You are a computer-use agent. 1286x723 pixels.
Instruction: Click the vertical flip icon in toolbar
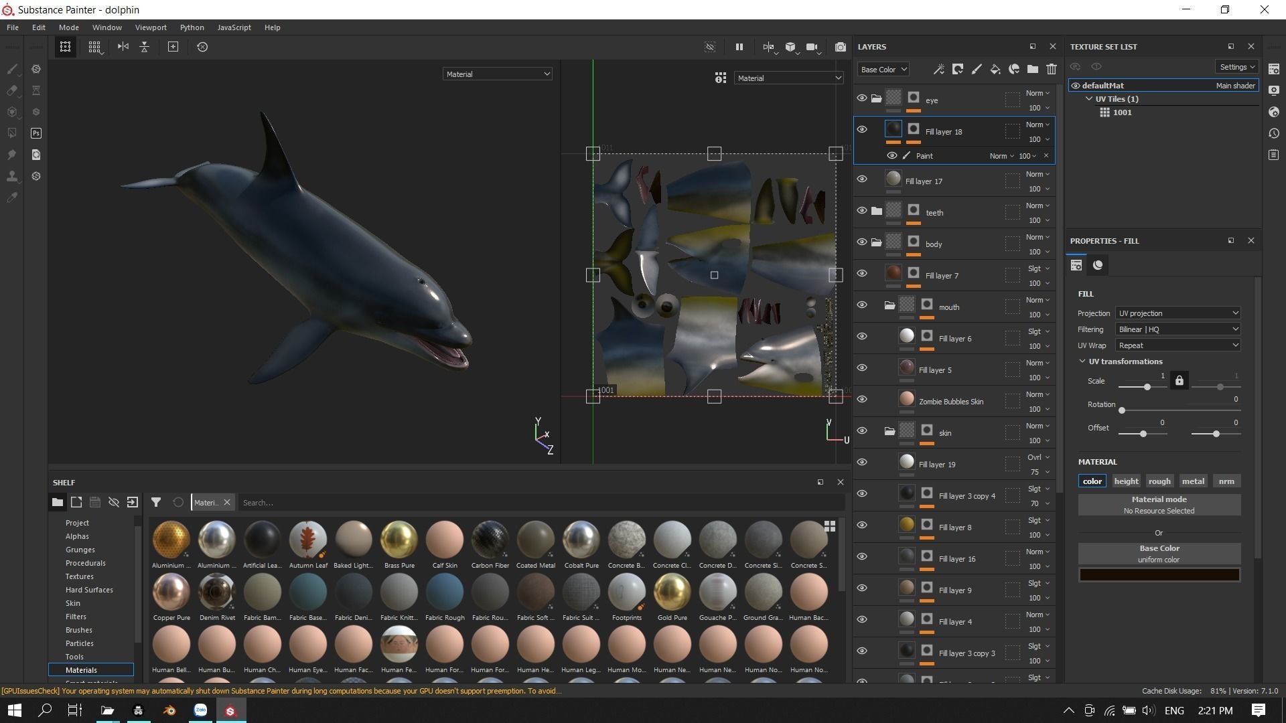click(x=144, y=47)
